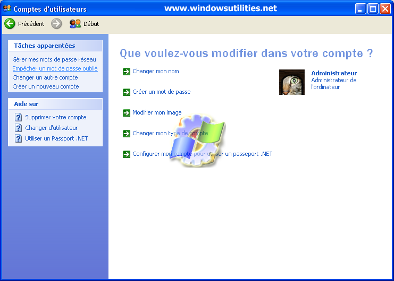Click the Aide sur panel header
394x281 pixels.
55,104
